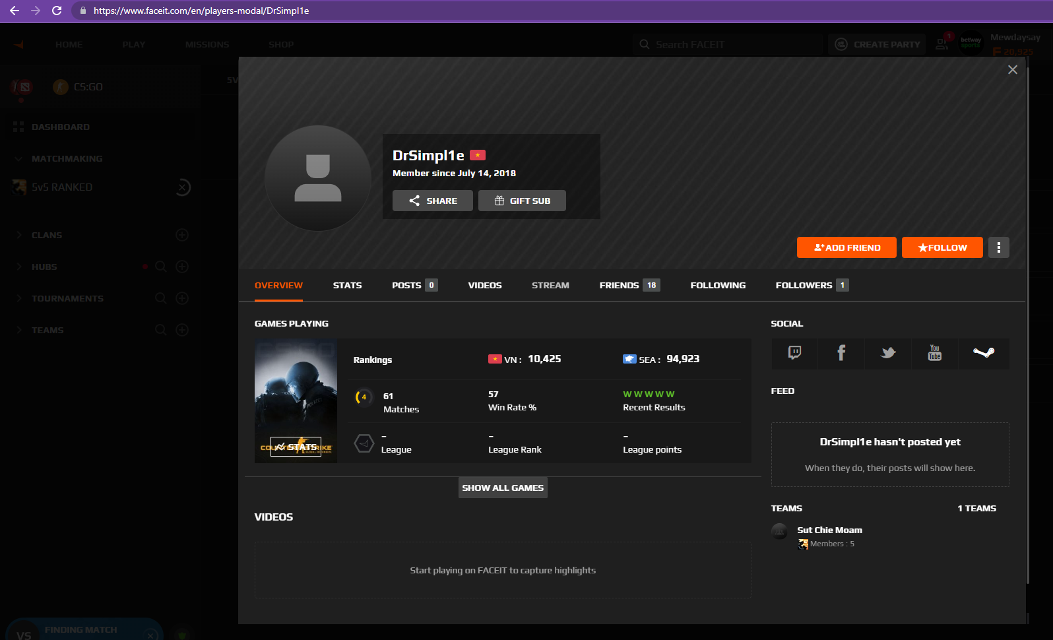1053x640 pixels.
Task: Cancel the 5v5 RANKED queue icon
Action: tap(183, 187)
